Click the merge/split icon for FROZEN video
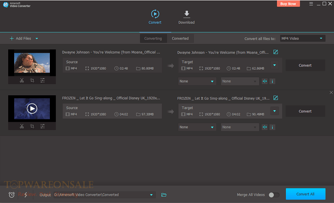 (x=264, y=127)
